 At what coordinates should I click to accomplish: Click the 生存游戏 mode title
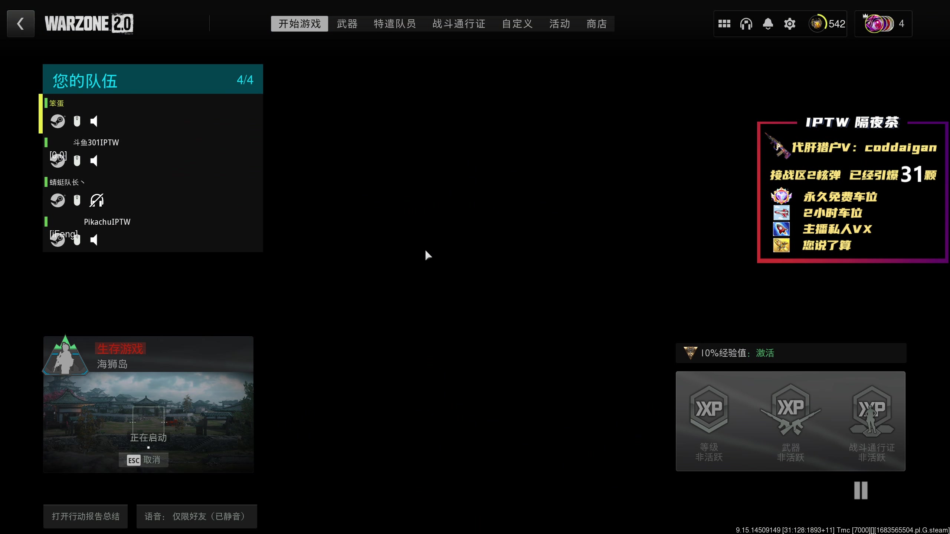(120, 349)
